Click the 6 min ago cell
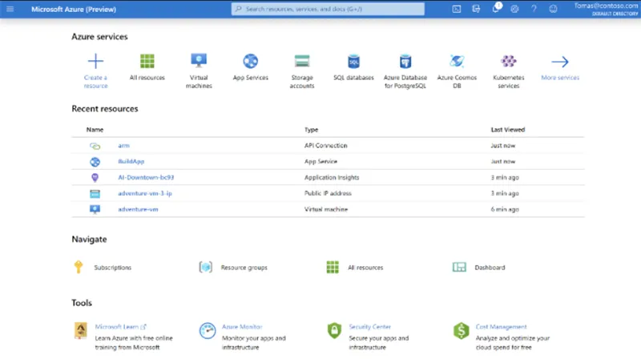 pos(505,209)
